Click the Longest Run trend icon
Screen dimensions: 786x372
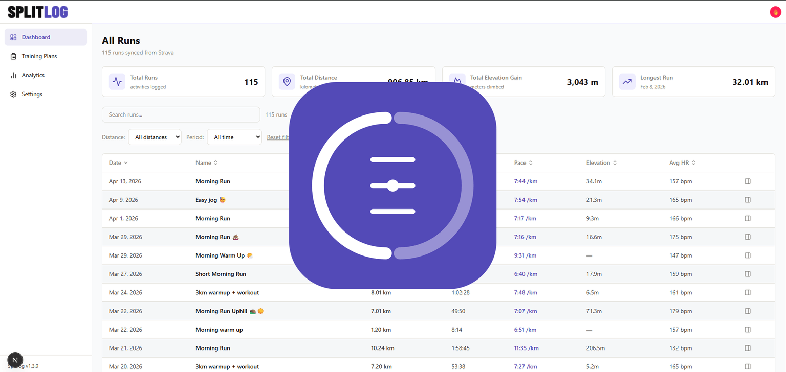627,81
